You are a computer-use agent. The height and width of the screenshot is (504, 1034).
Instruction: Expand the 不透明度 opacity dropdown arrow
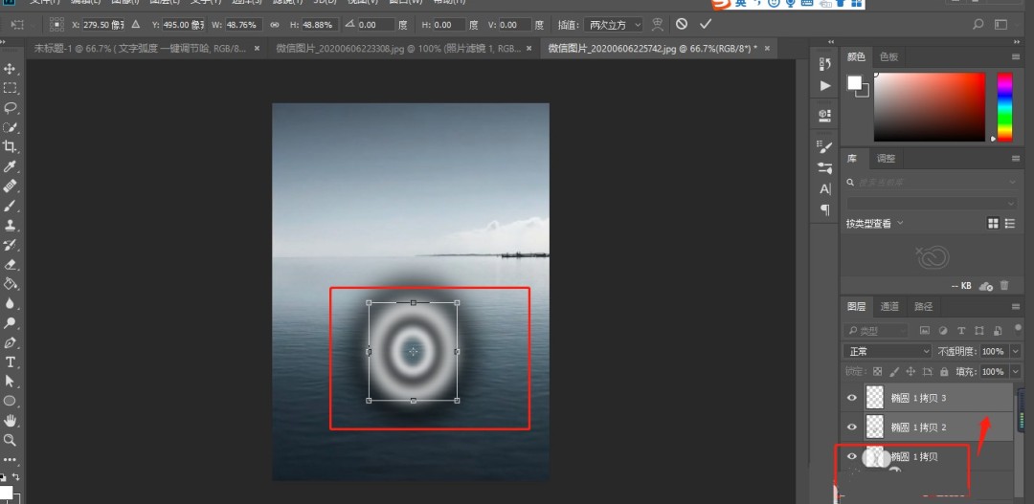1014,351
